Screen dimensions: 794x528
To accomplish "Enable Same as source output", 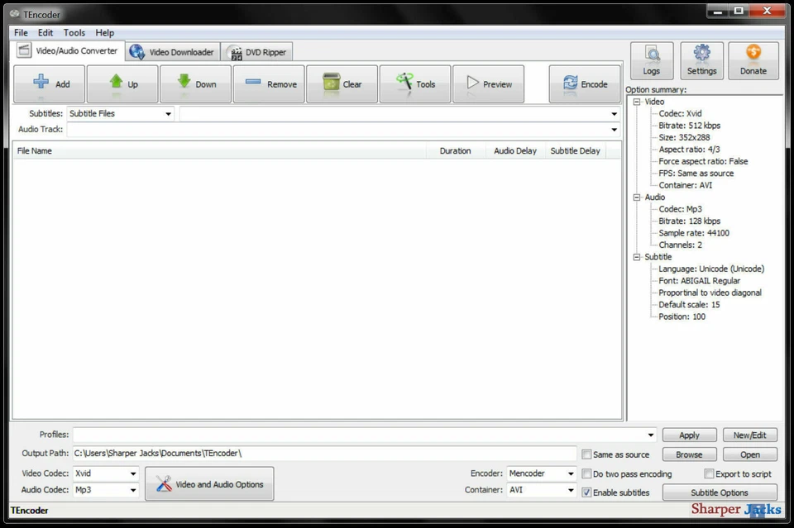I will tap(586, 454).
